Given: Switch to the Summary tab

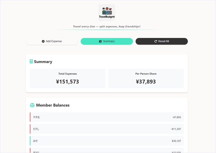Looking at the screenshot, I should pos(107,41).
